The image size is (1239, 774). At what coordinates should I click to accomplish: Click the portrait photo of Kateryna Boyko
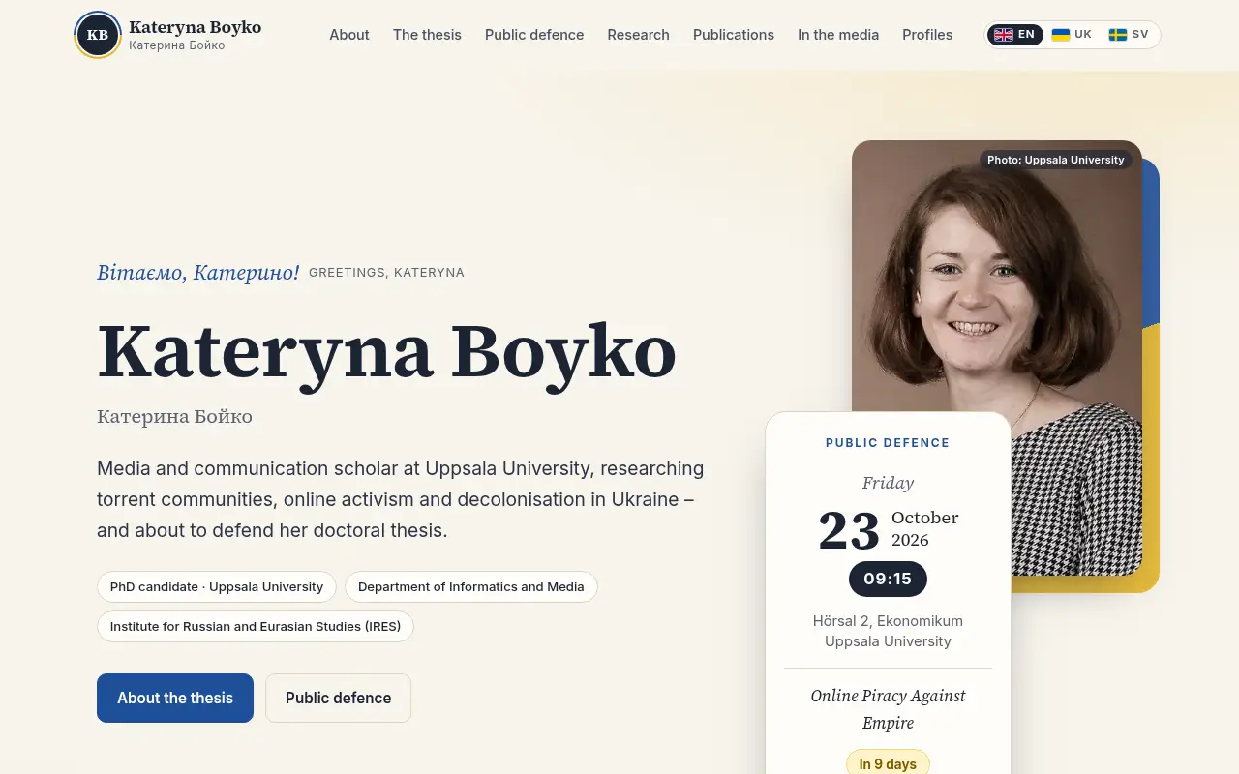tap(997, 358)
